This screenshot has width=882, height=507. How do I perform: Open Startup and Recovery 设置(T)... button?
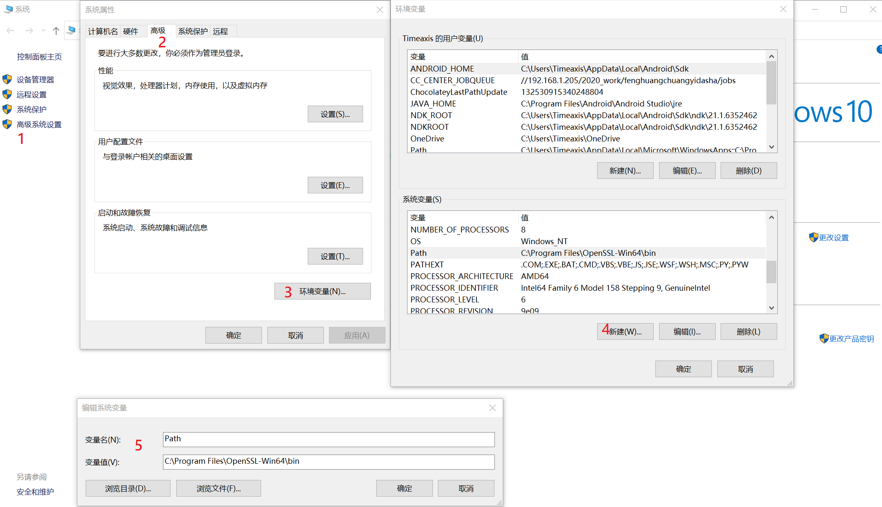pyautogui.click(x=335, y=256)
